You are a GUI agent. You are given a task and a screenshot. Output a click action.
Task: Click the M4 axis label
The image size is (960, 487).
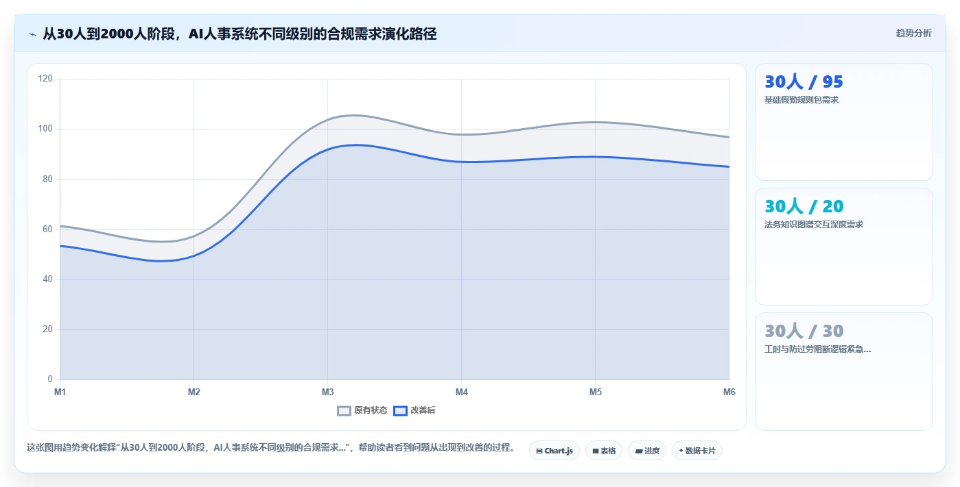[x=461, y=392]
